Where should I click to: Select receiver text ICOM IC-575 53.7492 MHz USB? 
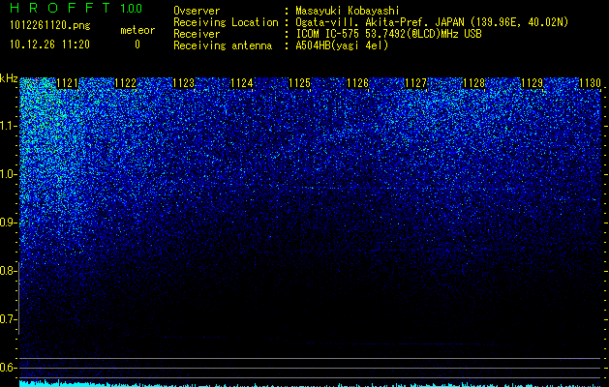point(388,34)
